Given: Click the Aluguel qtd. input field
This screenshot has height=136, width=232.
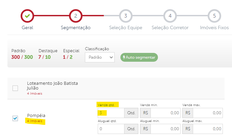Looking at the screenshot, I should (x=111, y=129).
